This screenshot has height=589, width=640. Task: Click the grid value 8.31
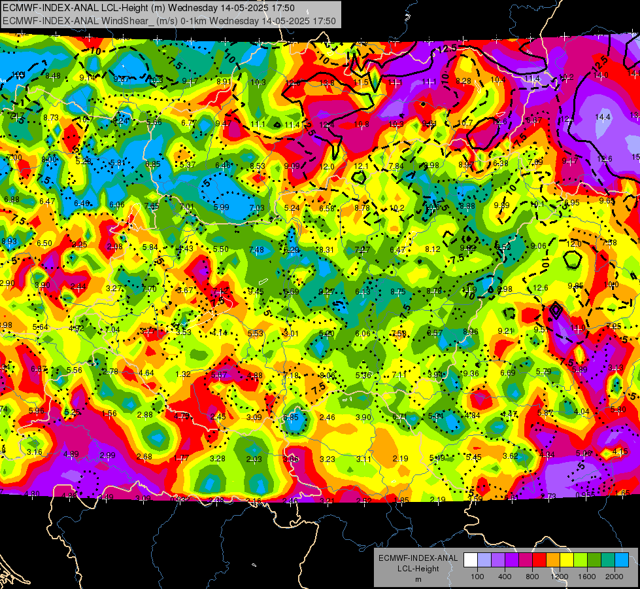pos(326,250)
